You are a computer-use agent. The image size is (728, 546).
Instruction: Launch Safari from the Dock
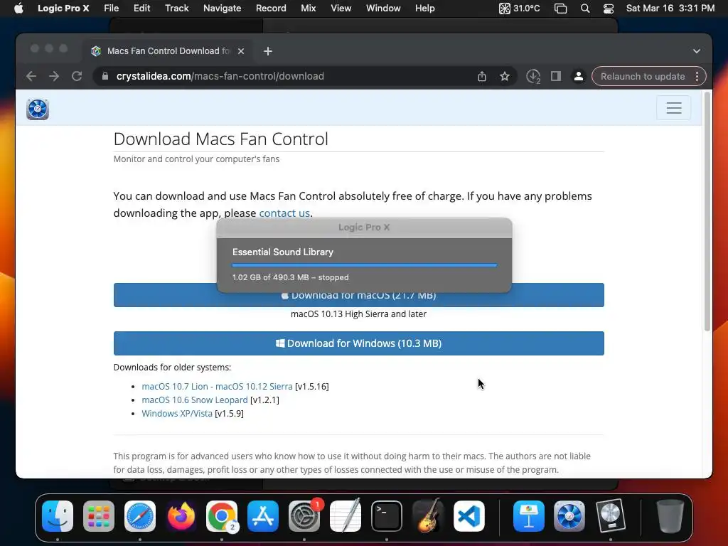click(140, 516)
